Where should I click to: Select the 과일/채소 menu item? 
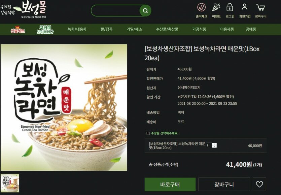[x=134, y=29]
